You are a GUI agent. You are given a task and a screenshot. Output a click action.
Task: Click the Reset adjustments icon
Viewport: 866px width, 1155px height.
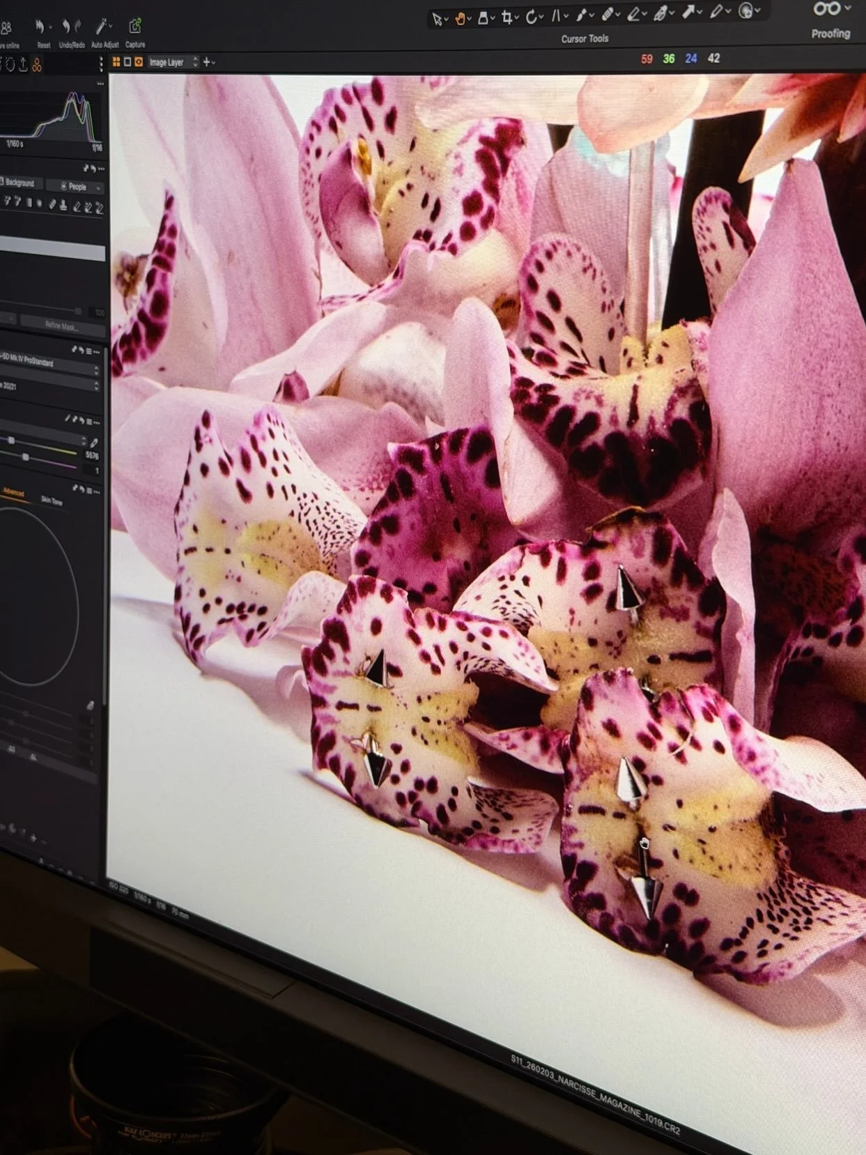(39, 27)
